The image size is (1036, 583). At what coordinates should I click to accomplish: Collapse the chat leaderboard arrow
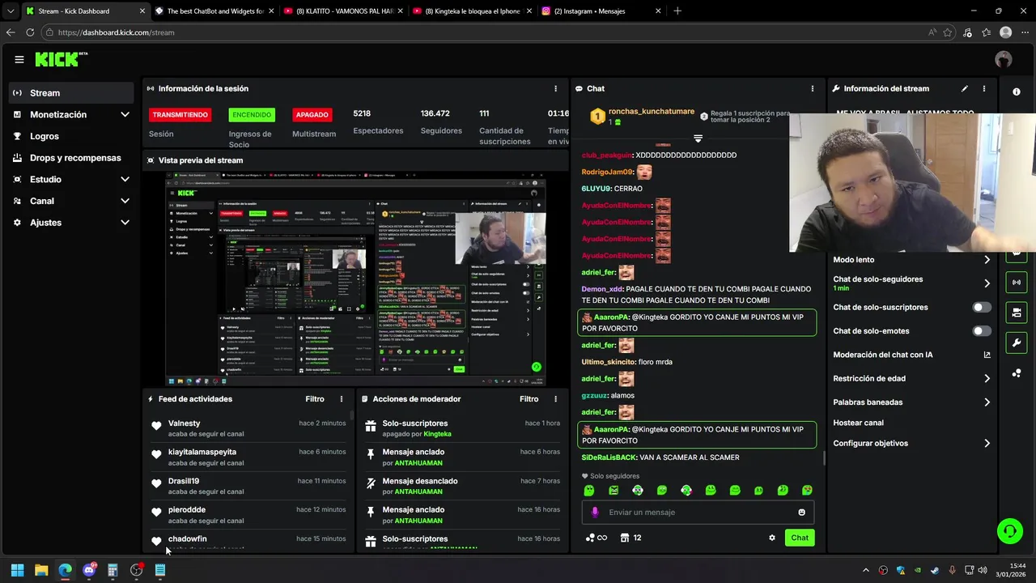pos(698,138)
